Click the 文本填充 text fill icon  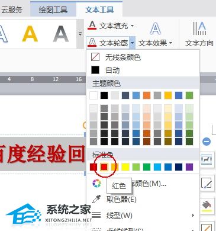pyautogui.click(x=92, y=25)
